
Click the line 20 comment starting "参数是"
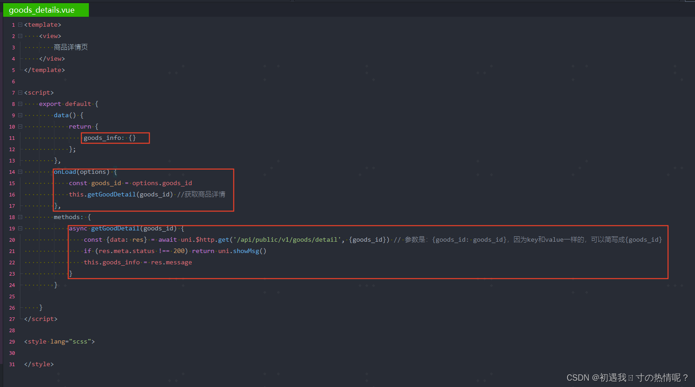[x=528, y=240]
